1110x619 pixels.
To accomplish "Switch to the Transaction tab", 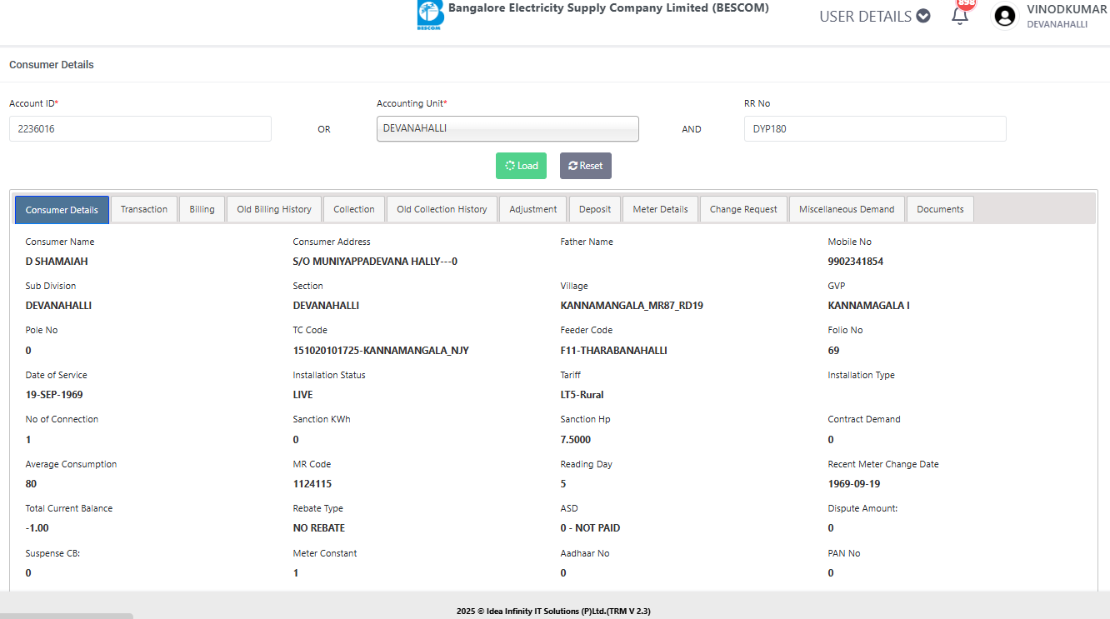I will [x=144, y=209].
